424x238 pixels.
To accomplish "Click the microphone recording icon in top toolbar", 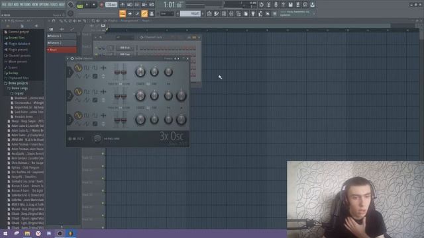I will (x=276, y=5).
